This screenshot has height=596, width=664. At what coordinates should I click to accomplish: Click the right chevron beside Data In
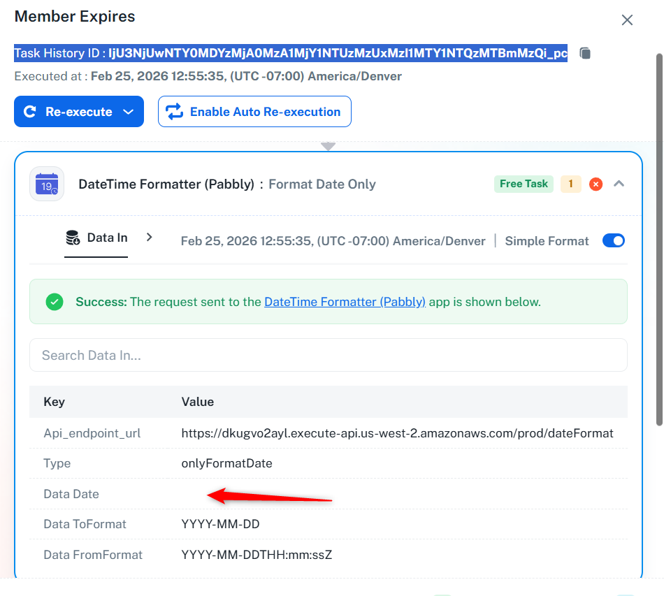point(150,238)
